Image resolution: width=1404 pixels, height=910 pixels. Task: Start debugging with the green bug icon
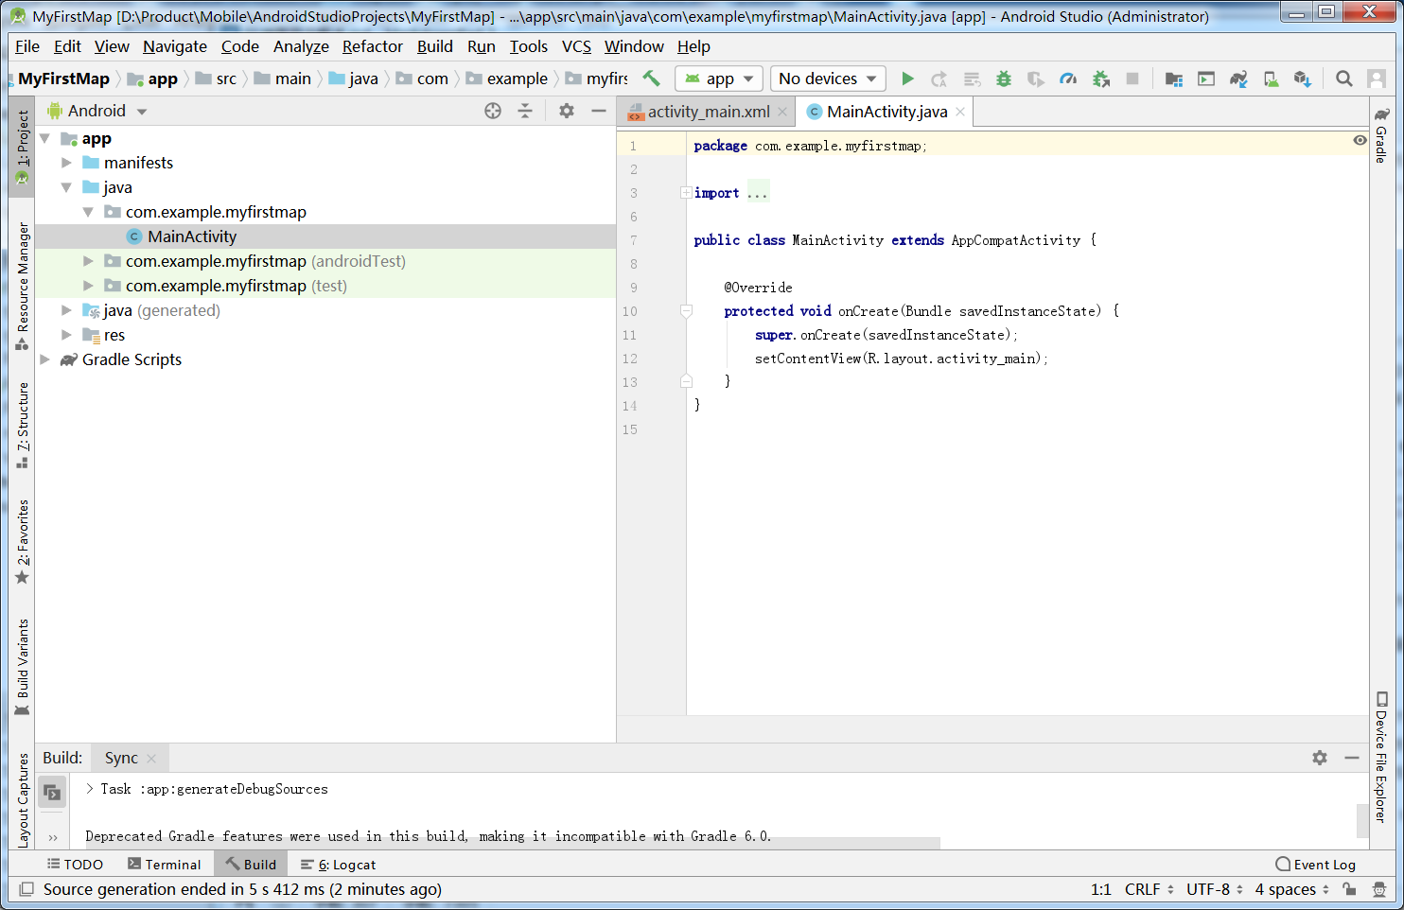tap(1004, 79)
